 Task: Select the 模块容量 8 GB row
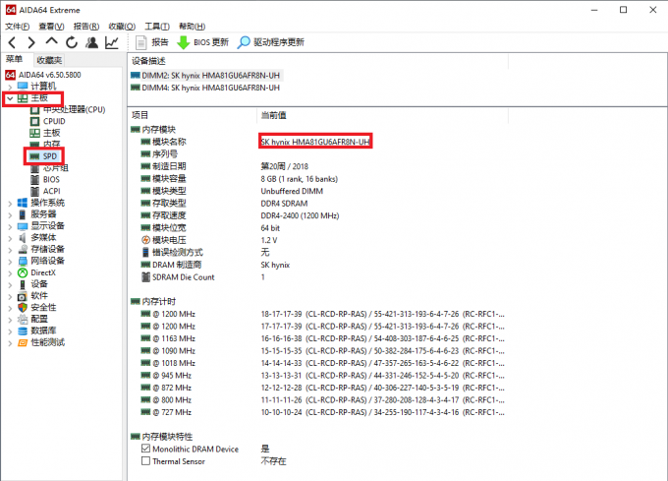(x=317, y=179)
